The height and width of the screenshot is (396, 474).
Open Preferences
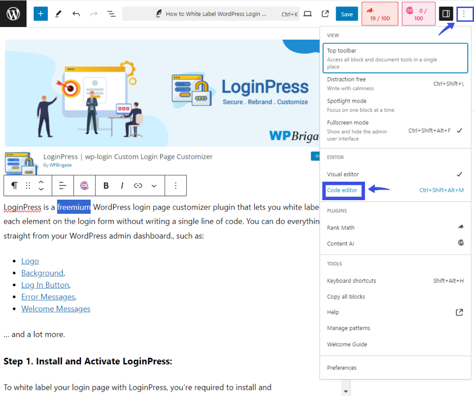[x=395, y=368]
